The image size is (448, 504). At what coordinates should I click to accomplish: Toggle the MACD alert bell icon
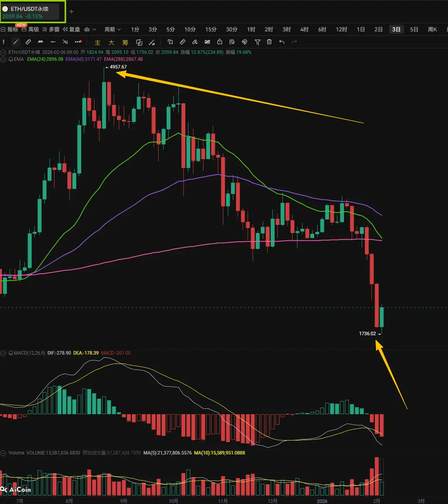[x=11, y=353]
